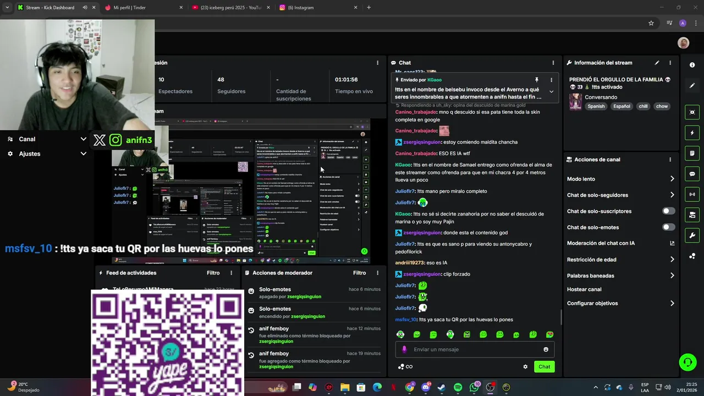Click the Spanish tag
This screenshot has width=704, height=396.
pos(596,106)
